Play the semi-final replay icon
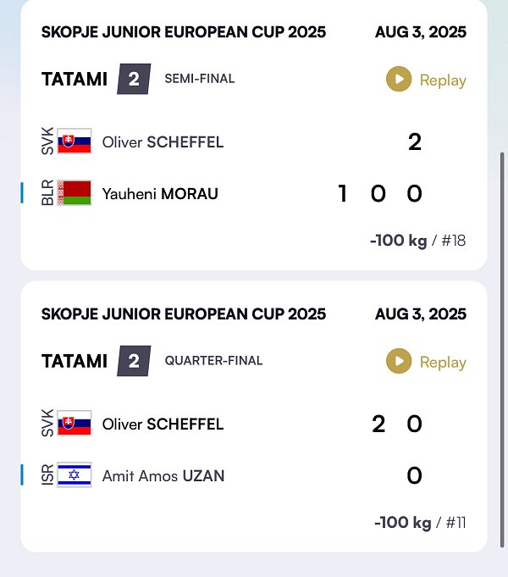Image resolution: width=508 pixels, height=577 pixels. point(399,79)
